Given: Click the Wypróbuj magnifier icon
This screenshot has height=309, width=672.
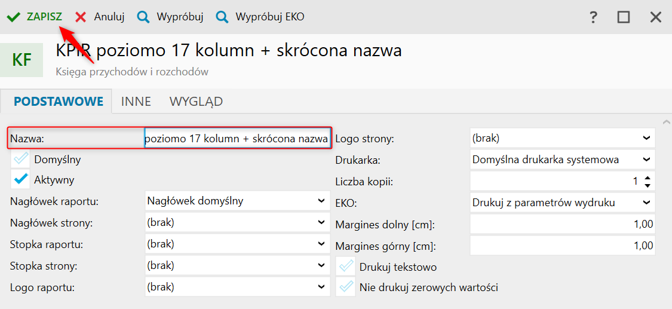Looking at the screenshot, I should pyautogui.click(x=143, y=17).
